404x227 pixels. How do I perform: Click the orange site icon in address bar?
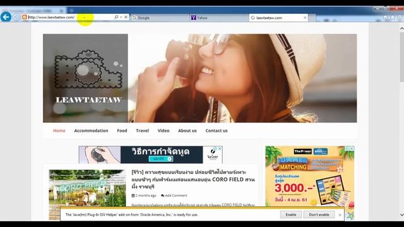tap(25, 17)
